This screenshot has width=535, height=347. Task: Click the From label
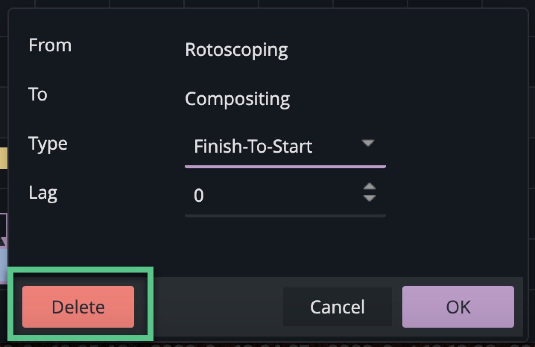tap(50, 45)
